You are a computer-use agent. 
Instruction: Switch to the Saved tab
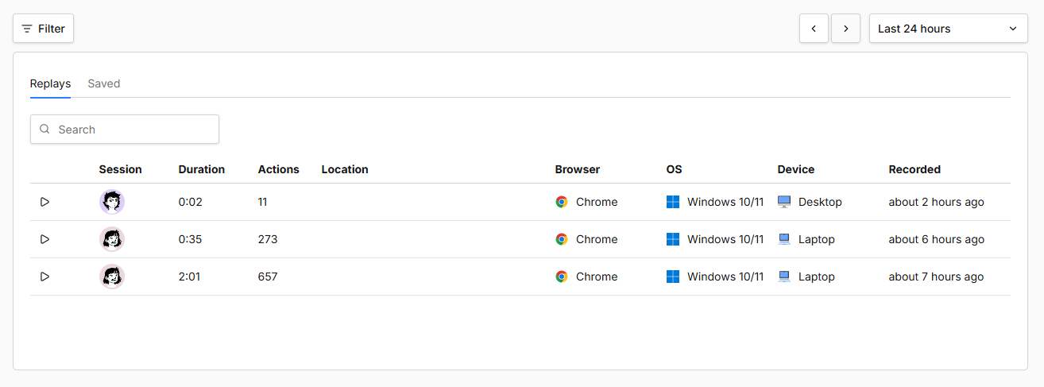click(104, 83)
